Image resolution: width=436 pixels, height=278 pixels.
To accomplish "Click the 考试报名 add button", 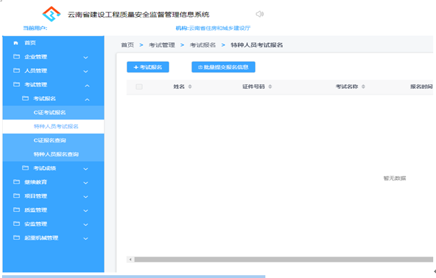I will coord(148,67).
